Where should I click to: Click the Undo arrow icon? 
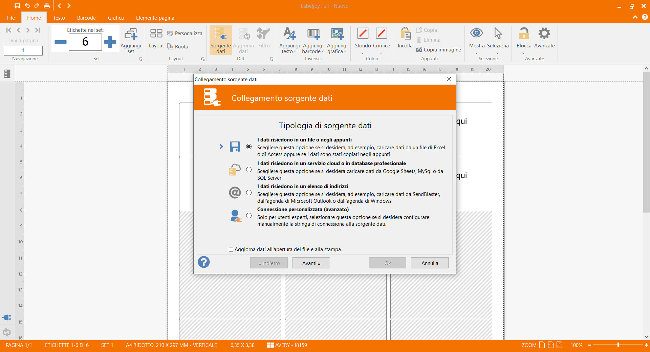pos(27,6)
